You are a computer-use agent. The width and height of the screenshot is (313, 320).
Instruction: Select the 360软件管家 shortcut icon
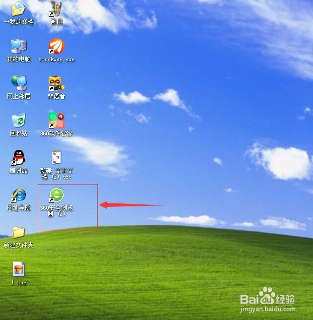pos(56,120)
